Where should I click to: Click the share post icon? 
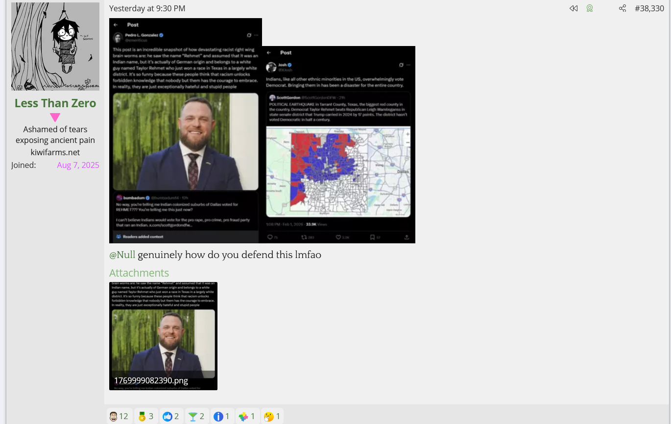(x=623, y=8)
